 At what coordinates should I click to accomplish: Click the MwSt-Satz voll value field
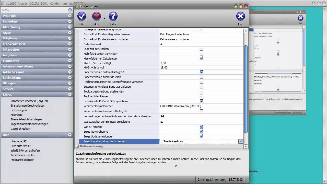[x=201, y=67]
